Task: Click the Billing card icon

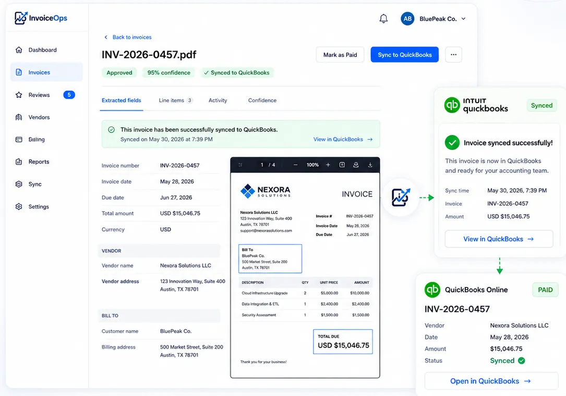Action: point(19,140)
